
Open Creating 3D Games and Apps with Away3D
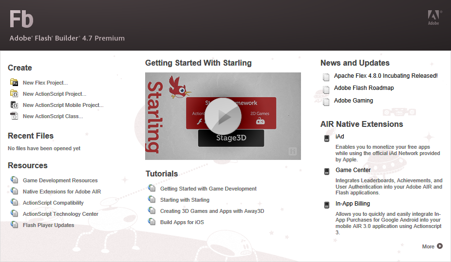click(x=212, y=211)
